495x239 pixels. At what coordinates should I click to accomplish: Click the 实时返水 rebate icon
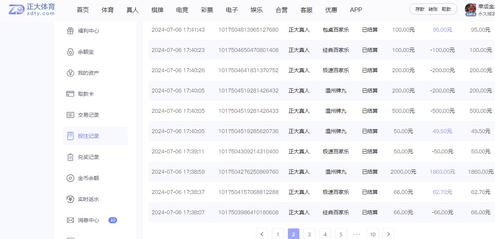coord(70,199)
